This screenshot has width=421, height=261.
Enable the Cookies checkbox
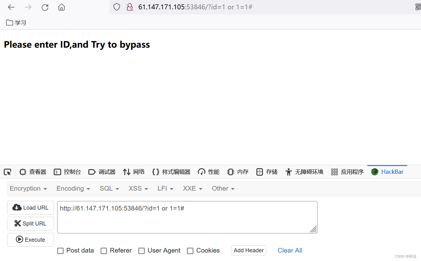point(190,251)
